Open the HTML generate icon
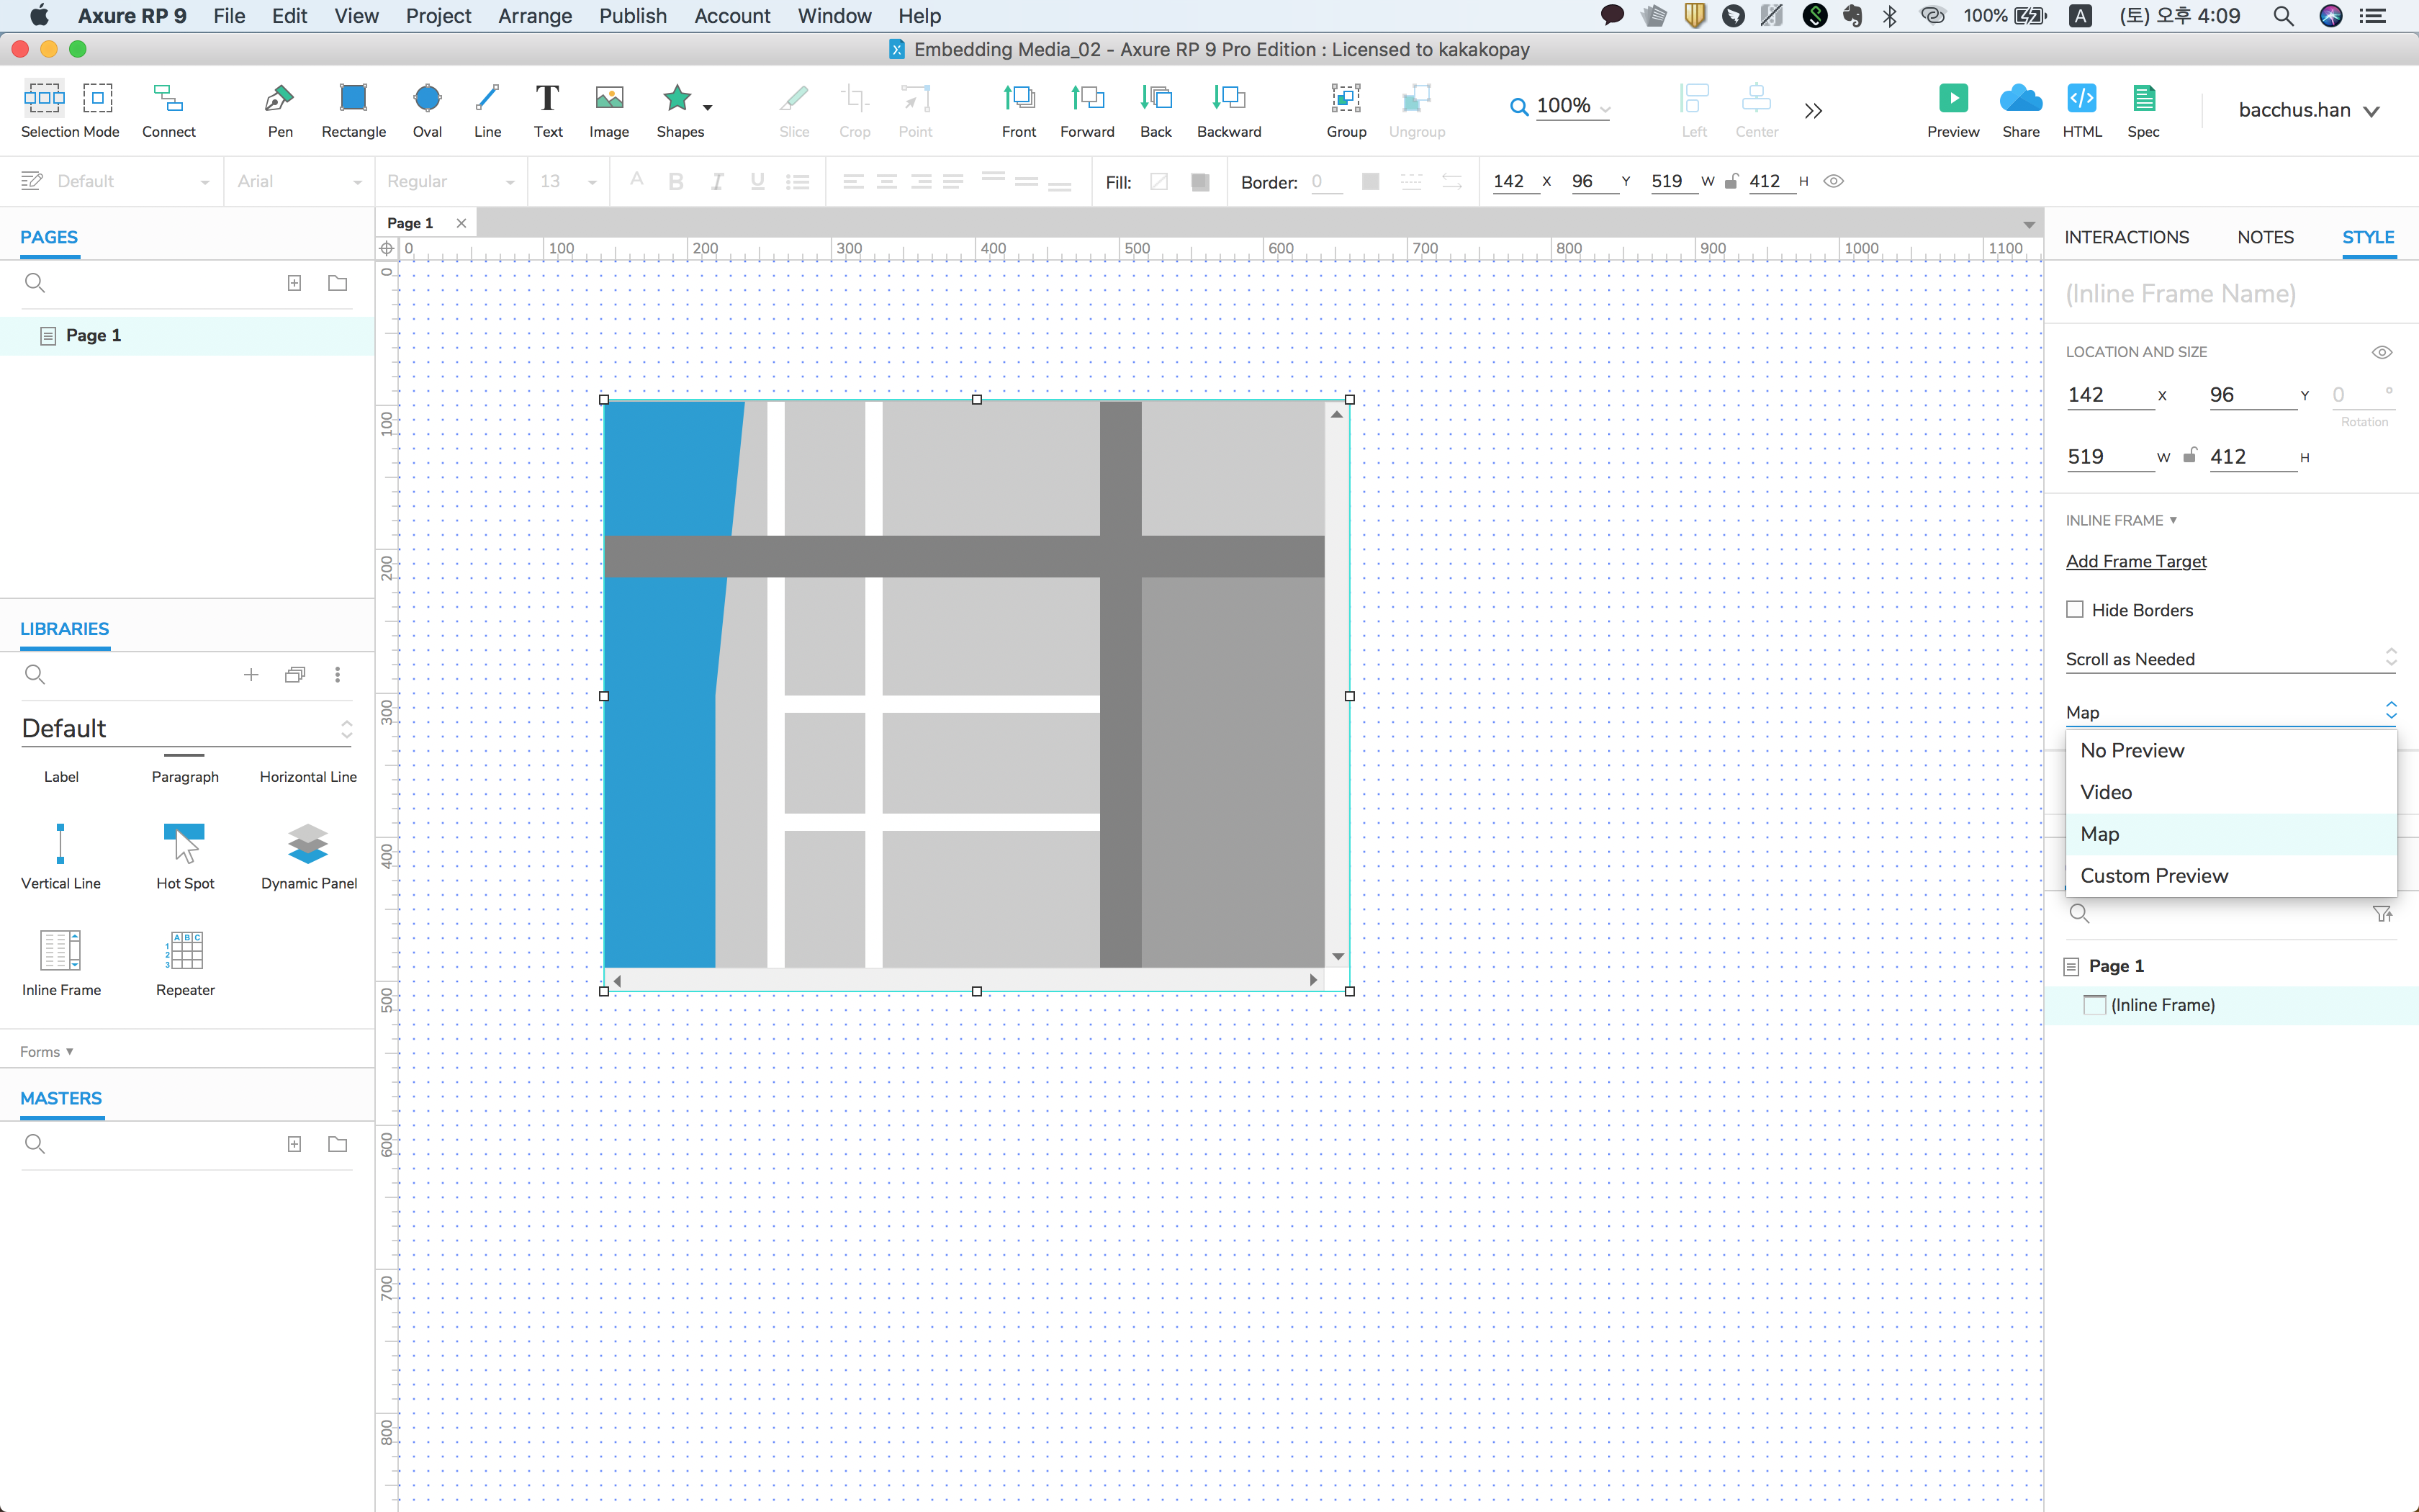 click(x=2081, y=99)
